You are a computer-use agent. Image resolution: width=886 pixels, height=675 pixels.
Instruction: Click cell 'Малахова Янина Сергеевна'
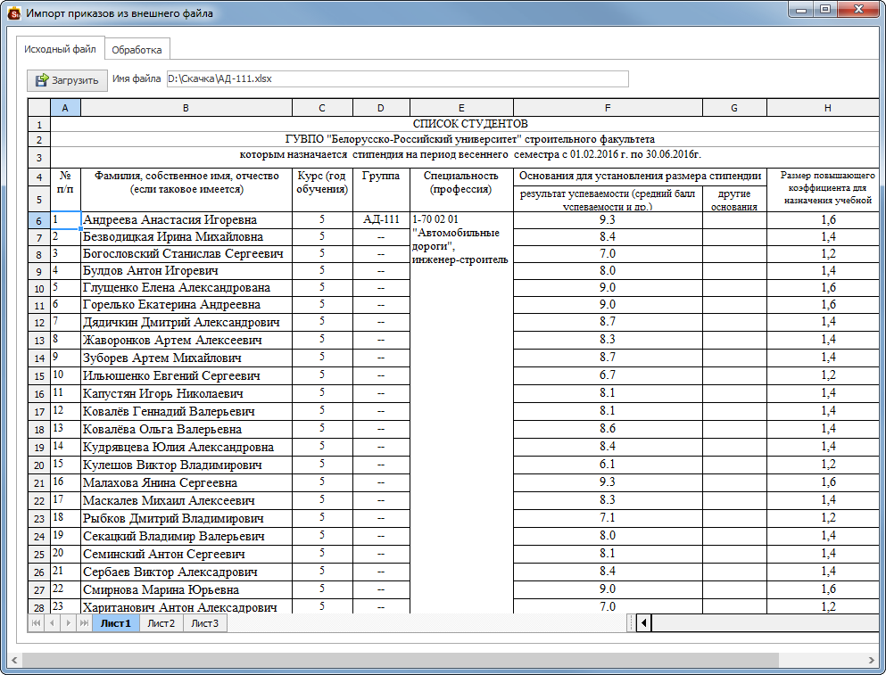(186, 483)
